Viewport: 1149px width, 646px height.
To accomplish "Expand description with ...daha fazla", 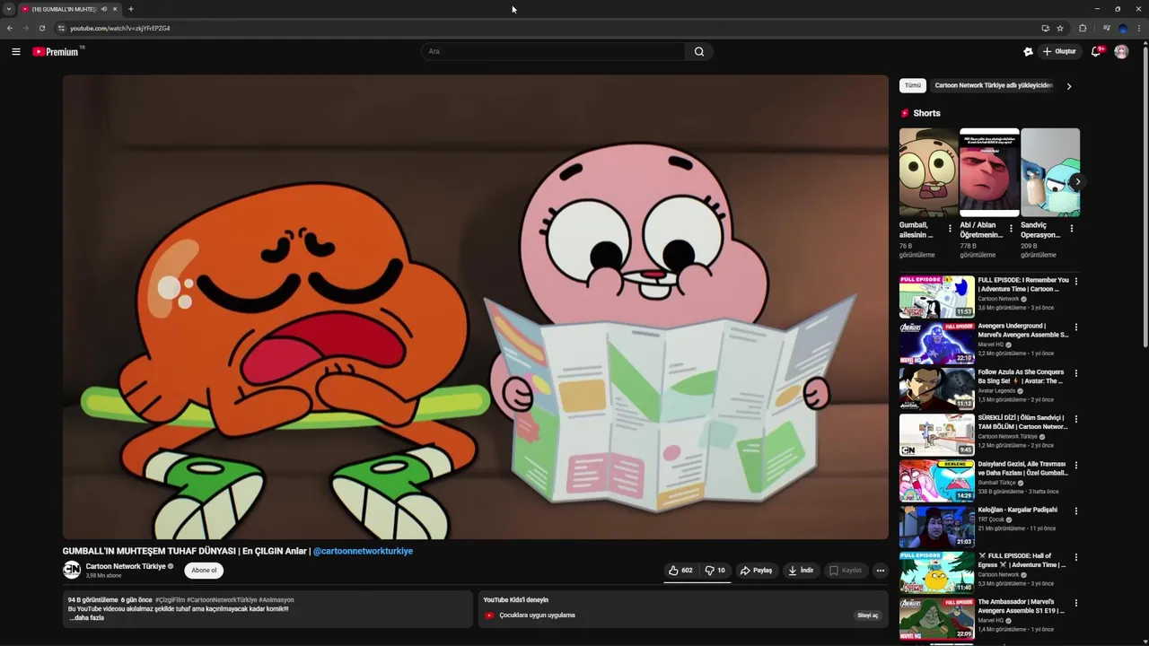I will pyautogui.click(x=87, y=618).
